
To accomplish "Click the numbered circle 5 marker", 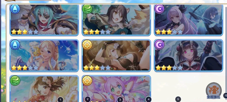I will click(x=178, y=99).
